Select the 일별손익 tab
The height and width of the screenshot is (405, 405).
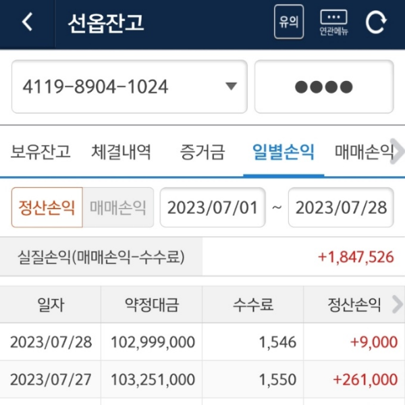(283, 152)
